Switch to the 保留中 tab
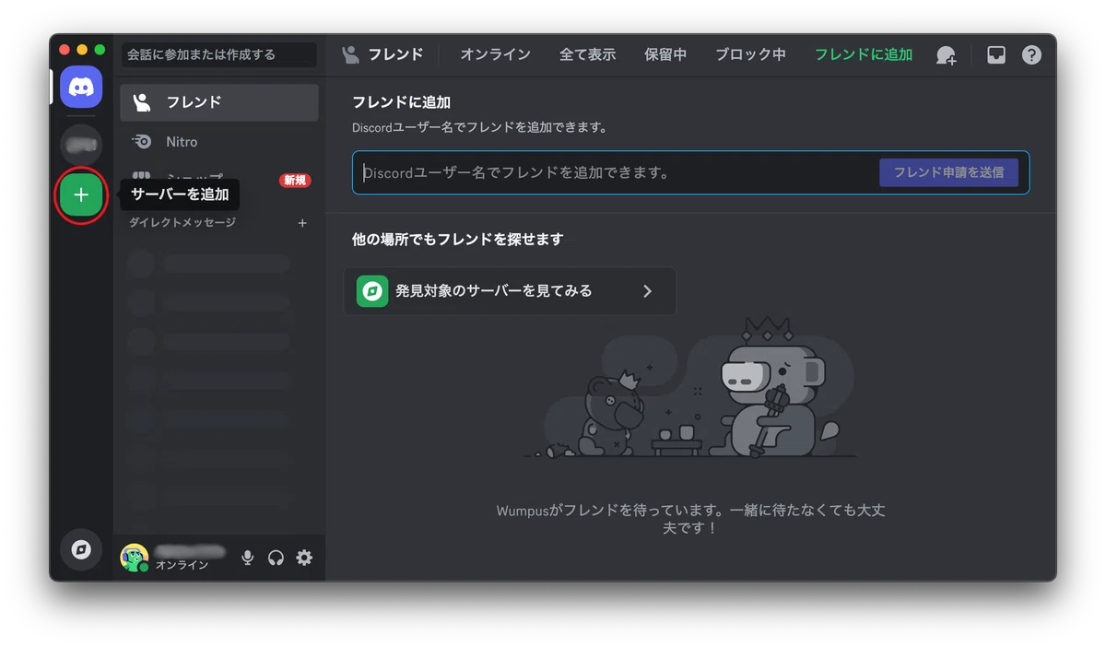 [x=665, y=54]
